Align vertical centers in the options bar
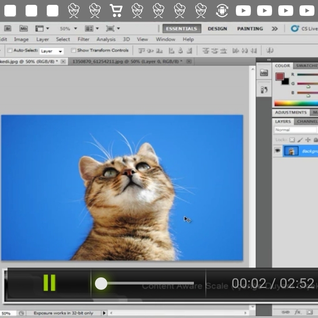The image size is (318, 318). (x=150, y=50)
